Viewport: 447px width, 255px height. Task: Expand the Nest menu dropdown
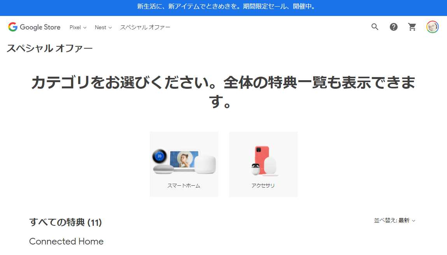click(103, 27)
